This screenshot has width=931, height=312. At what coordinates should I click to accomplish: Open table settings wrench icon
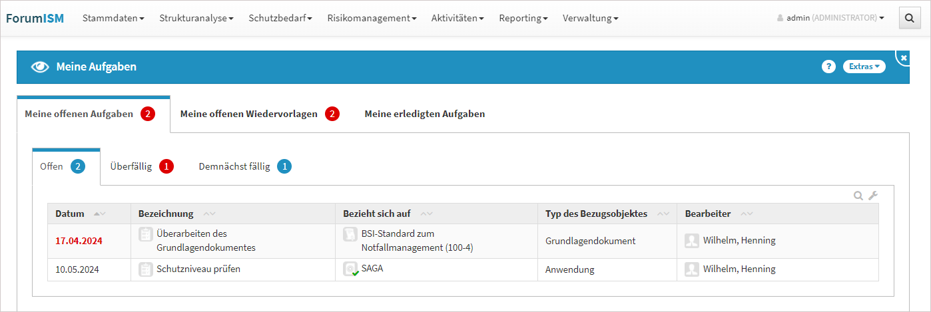click(873, 196)
